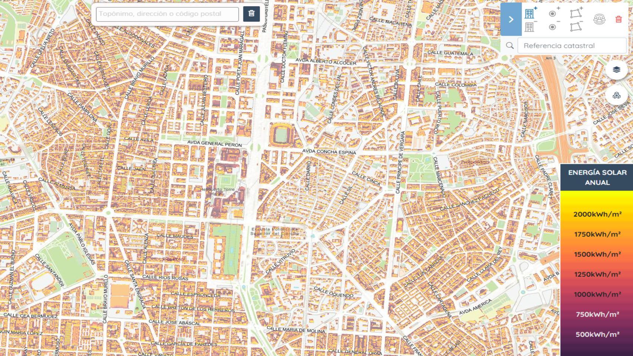Activate add point radius selection tool
Viewport: 633px width, 356px height.
tap(553, 13)
